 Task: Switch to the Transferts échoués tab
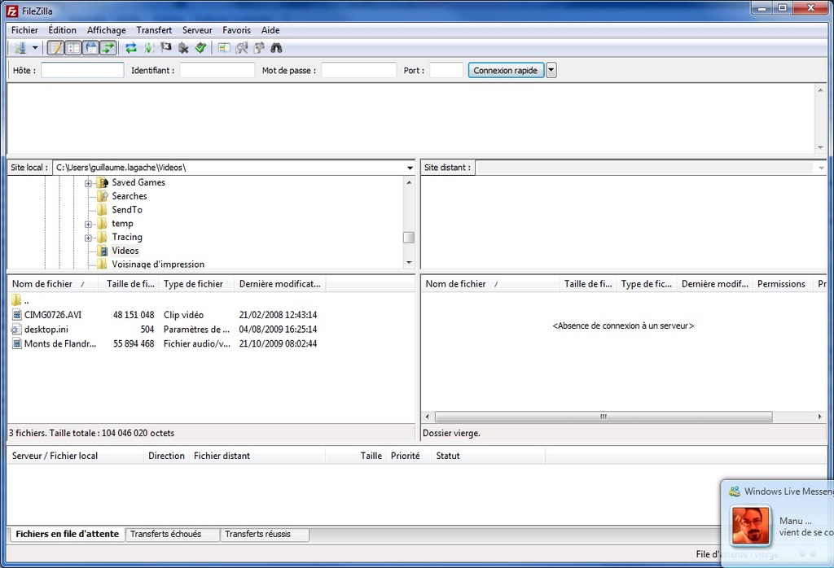pos(165,534)
